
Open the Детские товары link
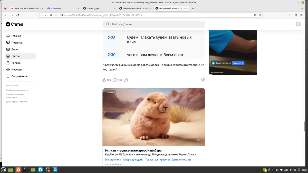point(181,160)
